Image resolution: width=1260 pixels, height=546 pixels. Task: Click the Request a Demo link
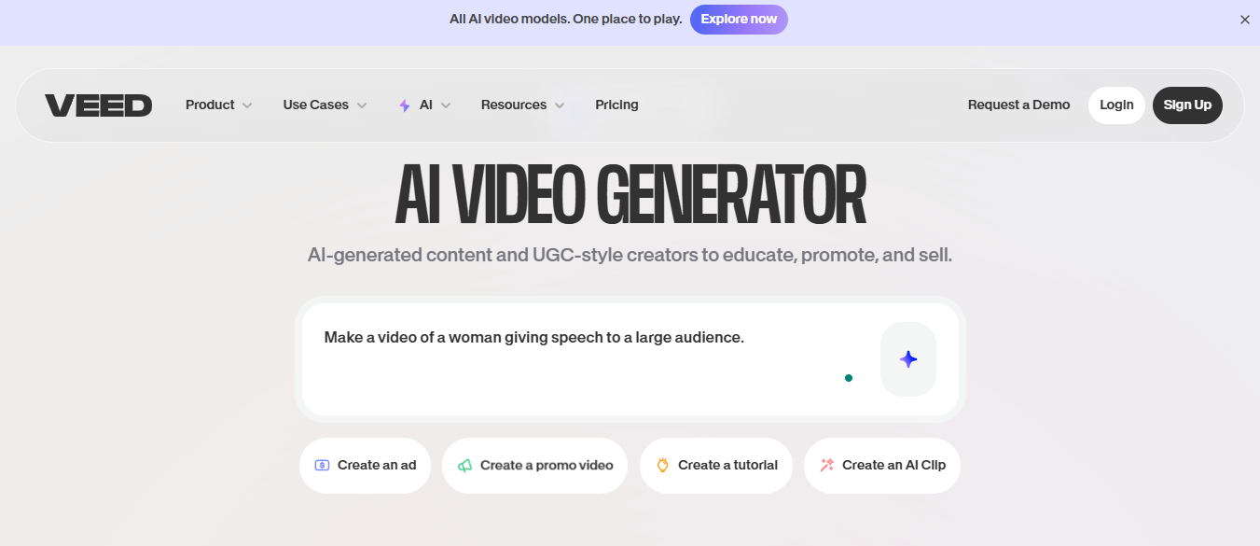pyautogui.click(x=1018, y=105)
